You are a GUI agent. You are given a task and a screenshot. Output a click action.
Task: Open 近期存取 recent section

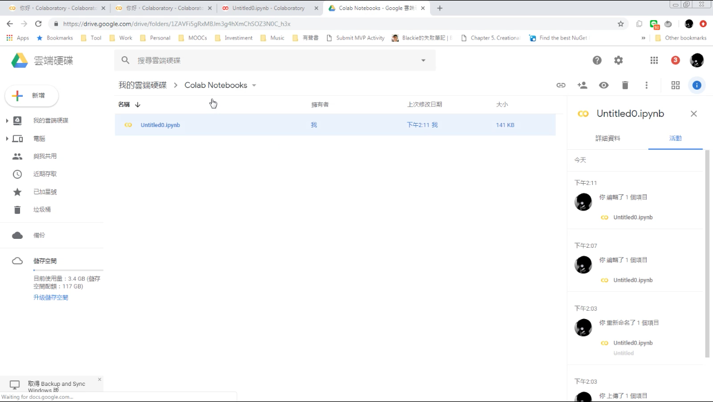pos(45,174)
